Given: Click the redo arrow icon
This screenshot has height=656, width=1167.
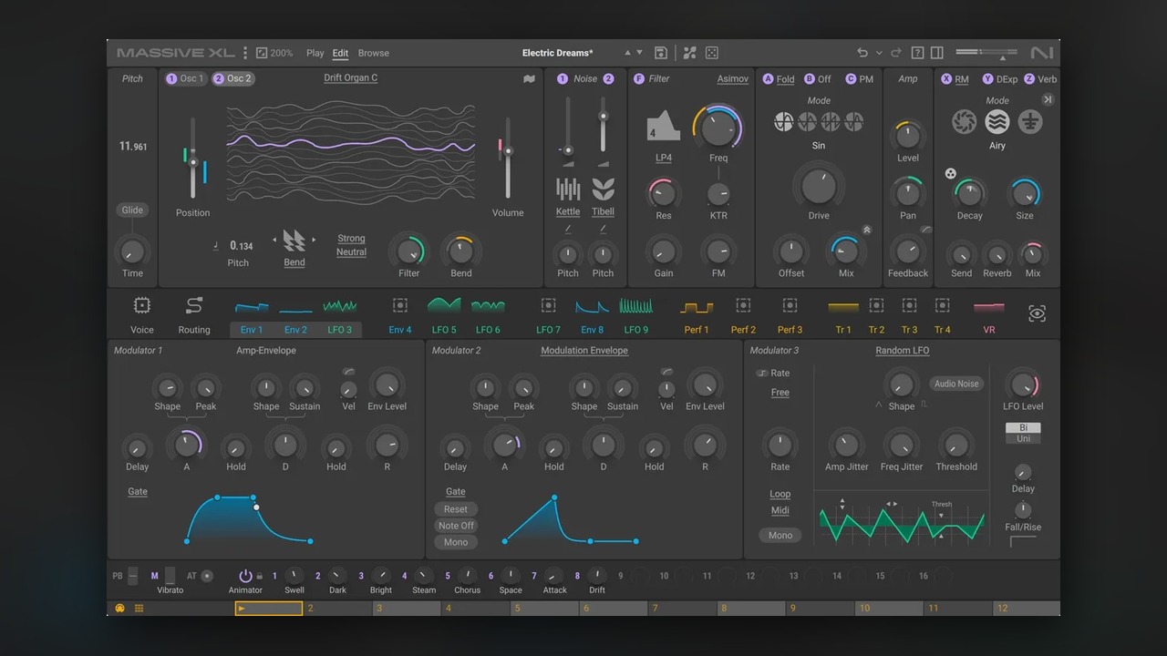Looking at the screenshot, I should pos(896,53).
